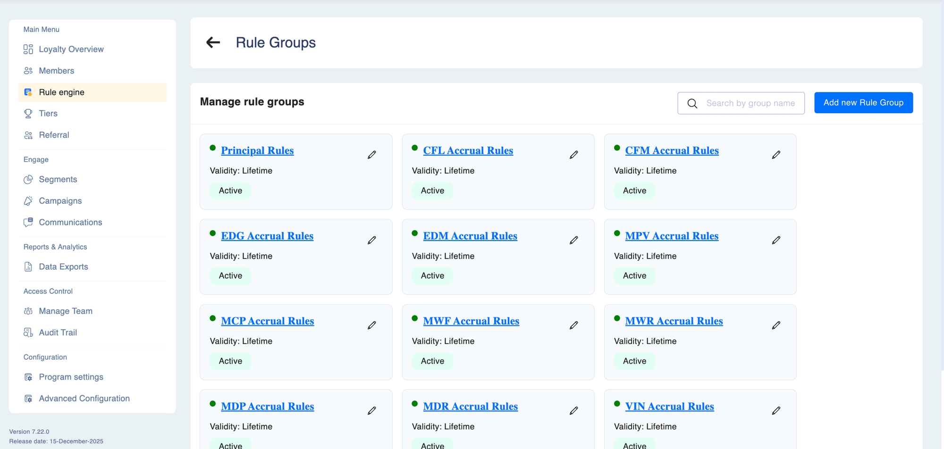This screenshot has width=944, height=449.
Task: Click the Campaigns icon in the sidebar
Action: [28, 201]
